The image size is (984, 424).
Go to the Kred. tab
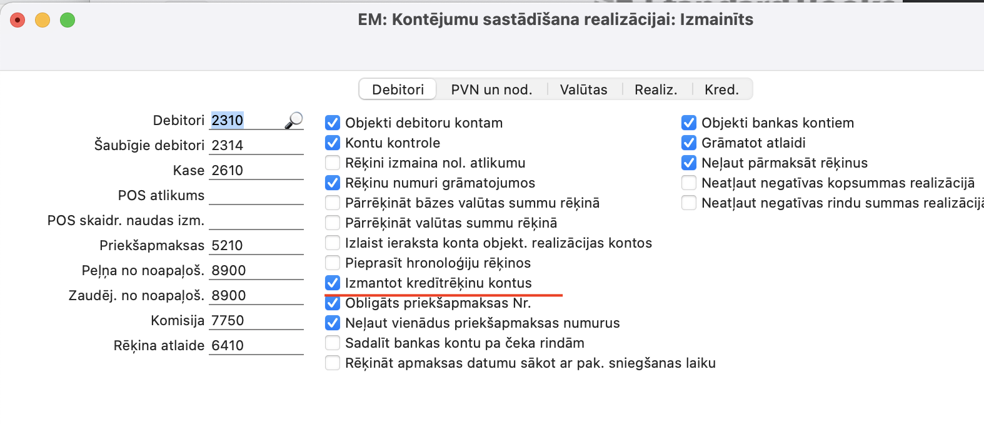tap(721, 89)
